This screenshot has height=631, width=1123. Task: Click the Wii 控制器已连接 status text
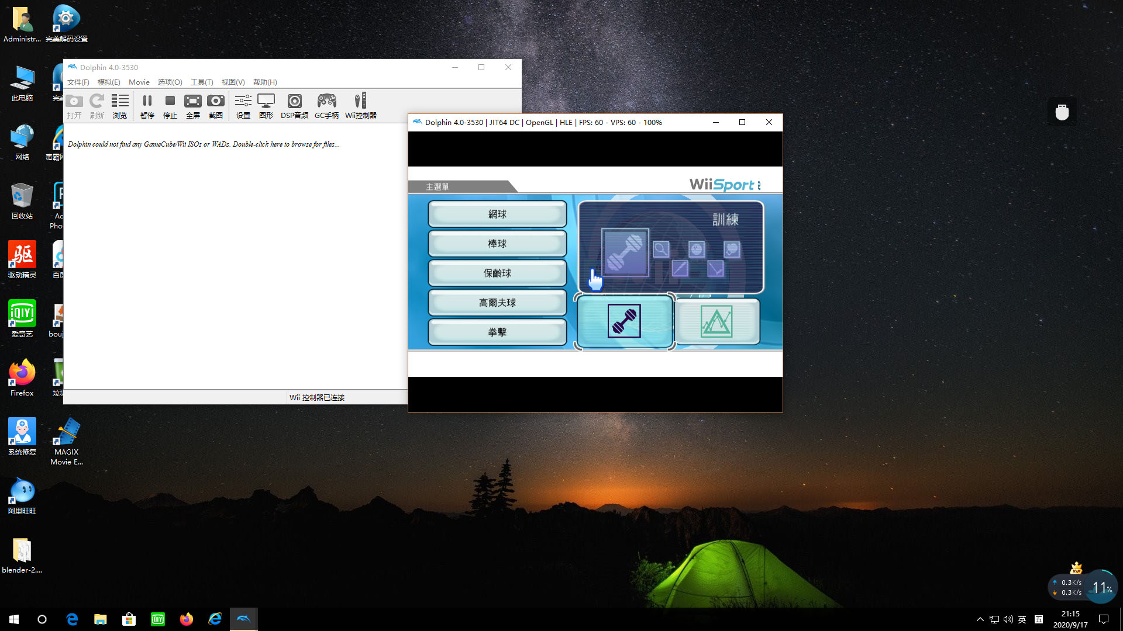click(x=317, y=397)
